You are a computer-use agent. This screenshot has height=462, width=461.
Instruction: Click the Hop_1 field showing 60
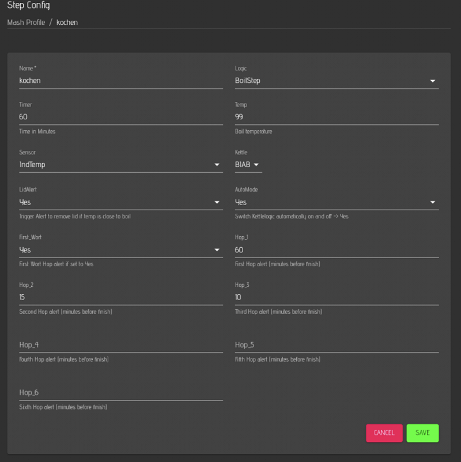(x=337, y=250)
